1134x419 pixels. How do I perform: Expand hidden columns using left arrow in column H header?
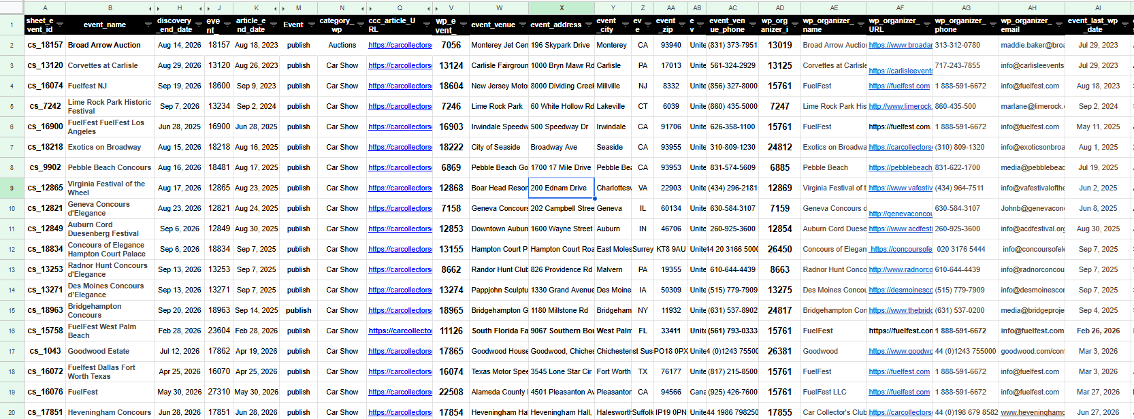(159, 8)
